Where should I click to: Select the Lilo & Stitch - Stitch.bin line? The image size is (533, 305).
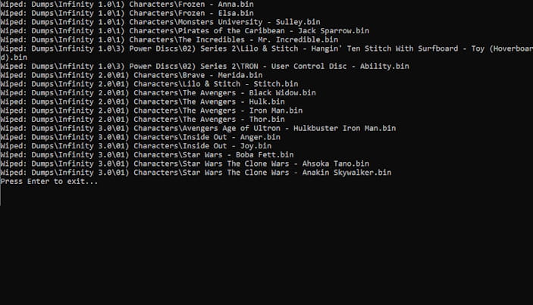coord(149,84)
